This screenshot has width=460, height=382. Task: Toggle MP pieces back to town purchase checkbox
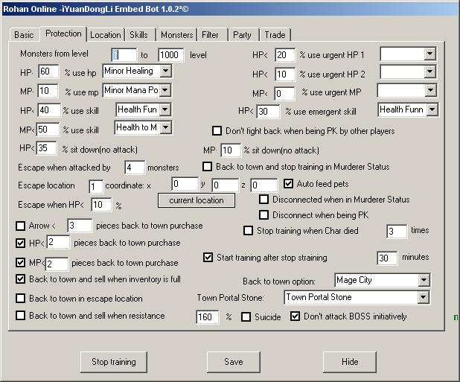click(x=20, y=262)
